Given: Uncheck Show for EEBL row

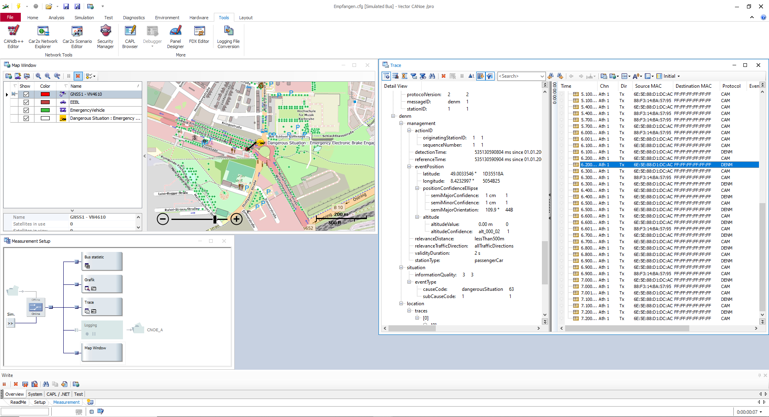Looking at the screenshot, I should [26, 102].
